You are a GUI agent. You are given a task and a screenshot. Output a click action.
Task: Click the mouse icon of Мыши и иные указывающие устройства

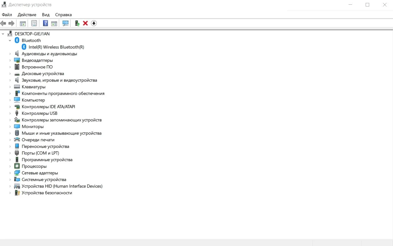17,133
